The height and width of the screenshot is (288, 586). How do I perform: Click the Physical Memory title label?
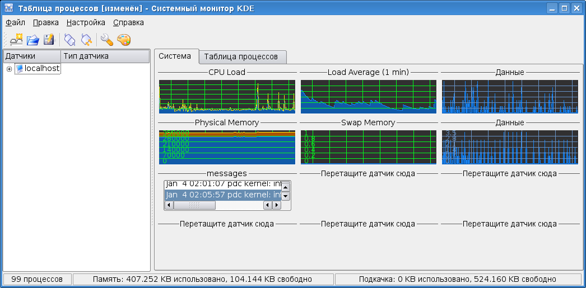click(x=227, y=122)
